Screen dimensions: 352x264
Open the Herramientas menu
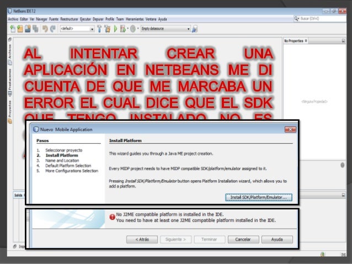(135, 19)
